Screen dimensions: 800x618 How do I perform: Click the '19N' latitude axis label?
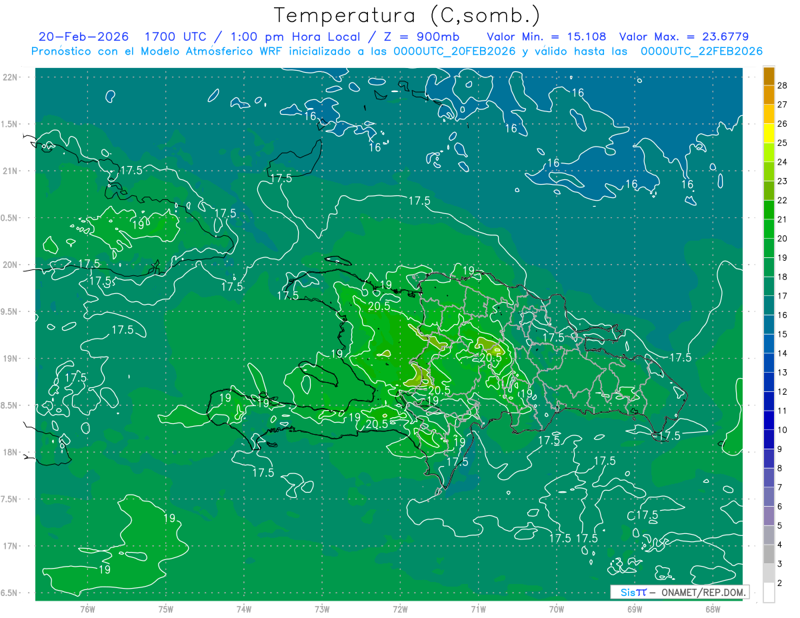click(11, 358)
